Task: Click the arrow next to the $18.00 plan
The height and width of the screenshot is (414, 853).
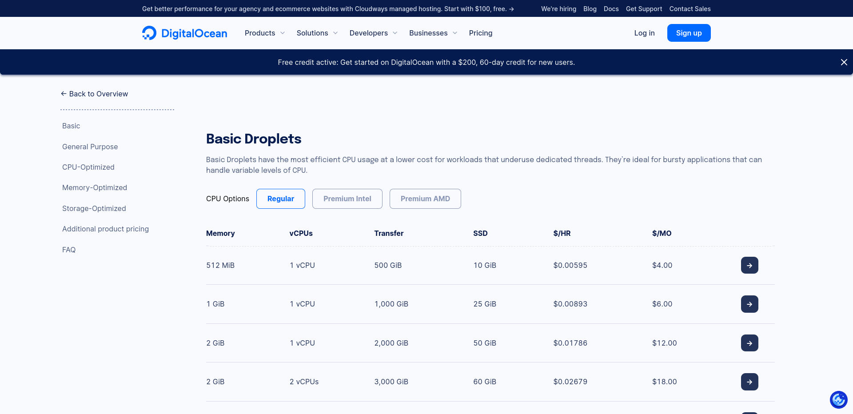Action: coord(749,382)
